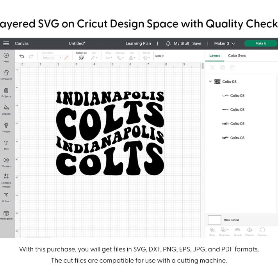Open the Learning Plan link

pyautogui.click(x=138, y=43)
